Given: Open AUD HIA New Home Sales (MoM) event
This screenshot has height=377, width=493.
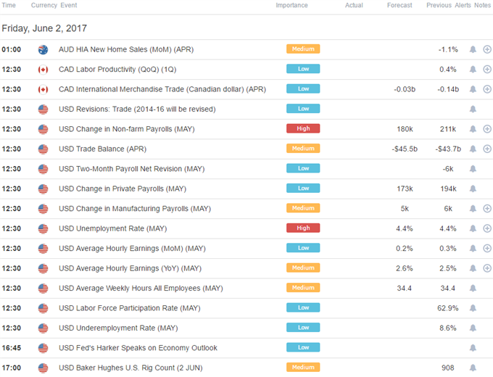Looking at the screenshot, I should click(126, 50).
